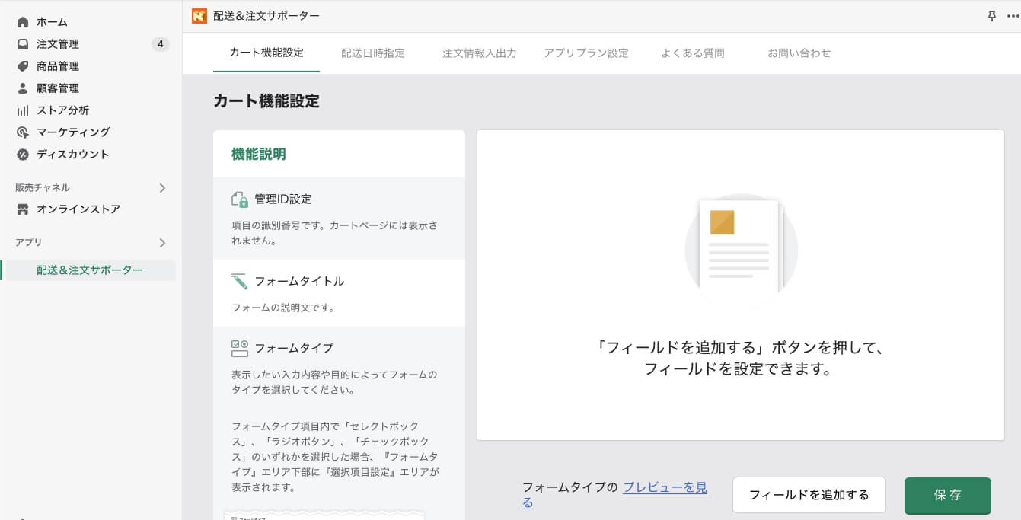Select the ディスカウント discount icon
This screenshot has height=520, width=1021.
(21, 155)
